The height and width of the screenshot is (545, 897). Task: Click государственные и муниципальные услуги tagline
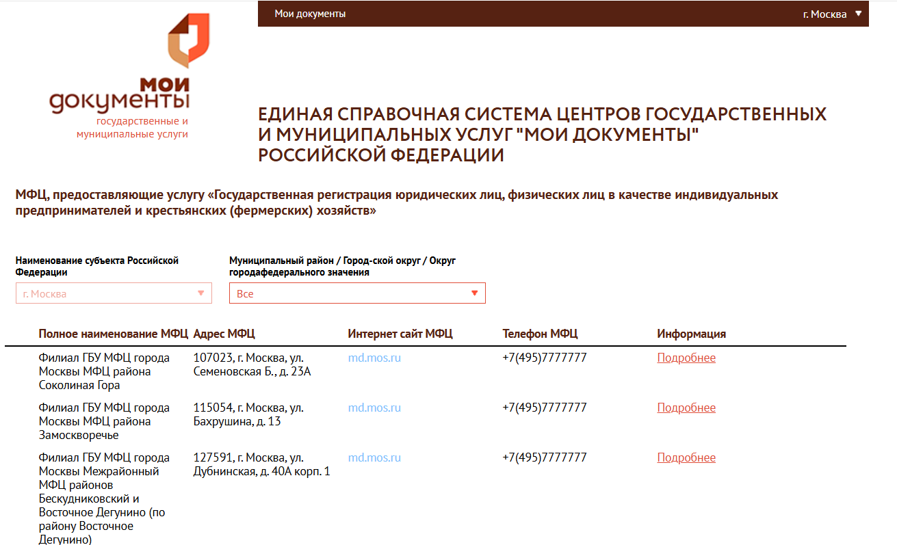(x=132, y=128)
